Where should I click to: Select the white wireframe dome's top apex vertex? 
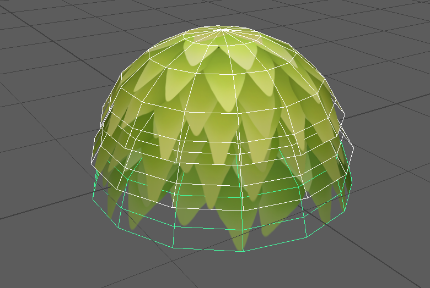coord(223,30)
